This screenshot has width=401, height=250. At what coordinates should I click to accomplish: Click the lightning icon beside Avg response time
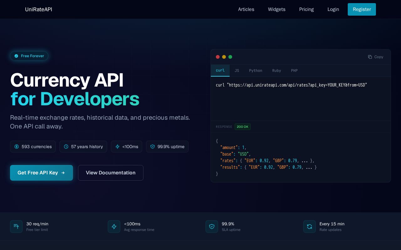(114, 227)
